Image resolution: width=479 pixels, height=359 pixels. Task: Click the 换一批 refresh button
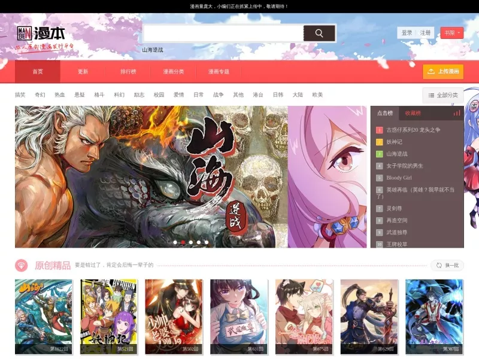(447, 265)
